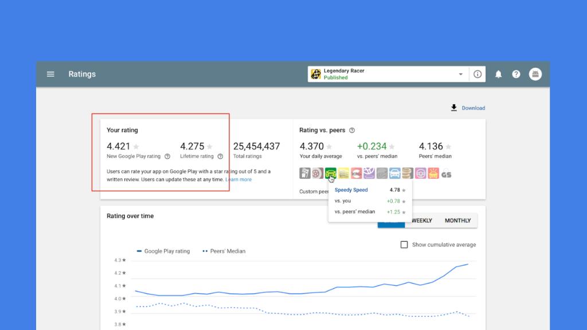Open the Legendary Racer app selector dropdown
Viewport: 587px width, 330px height.
(x=460, y=74)
